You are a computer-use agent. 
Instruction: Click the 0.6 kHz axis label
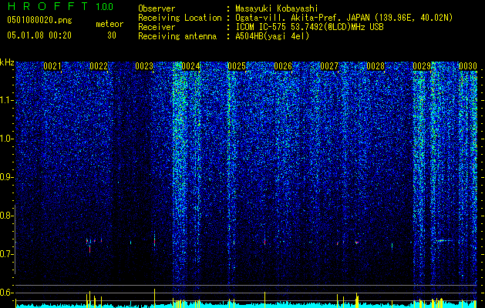pyautogui.click(x=6, y=293)
